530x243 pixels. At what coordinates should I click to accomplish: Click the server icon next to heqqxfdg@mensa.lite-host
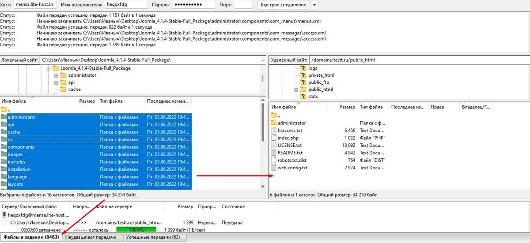(4, 215)
